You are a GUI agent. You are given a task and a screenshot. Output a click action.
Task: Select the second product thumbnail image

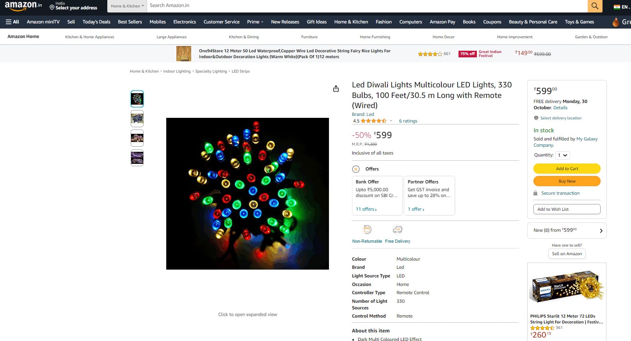137,118
